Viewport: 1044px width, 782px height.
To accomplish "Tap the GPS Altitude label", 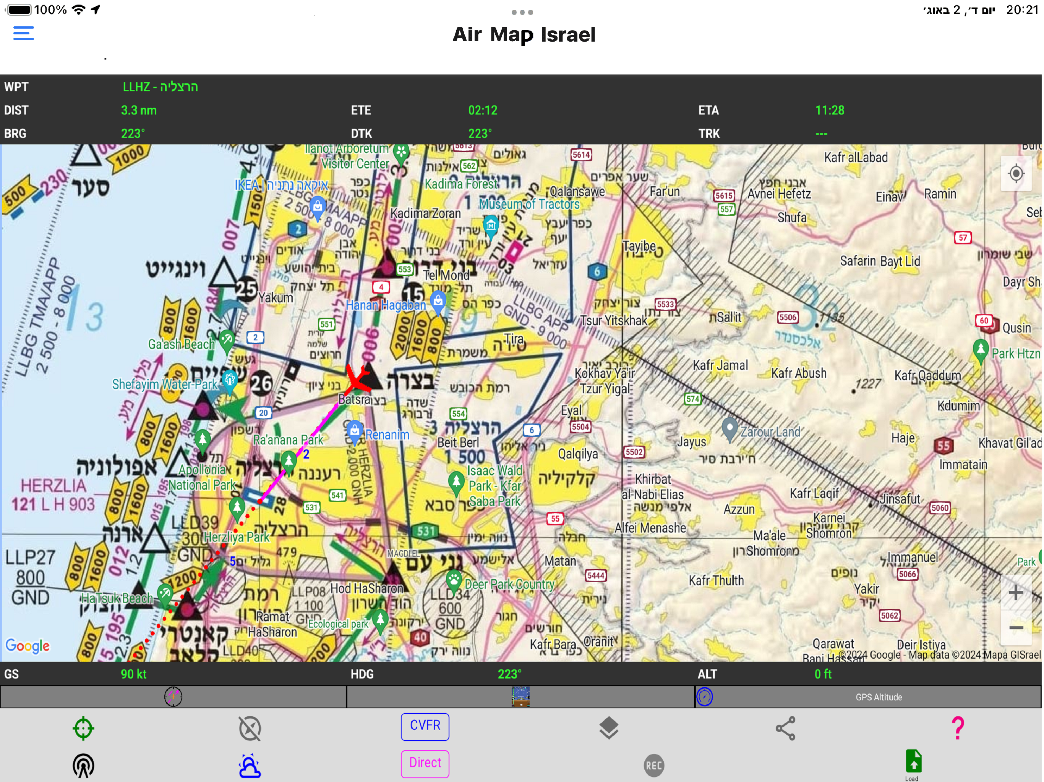I will tap(878, 697).
